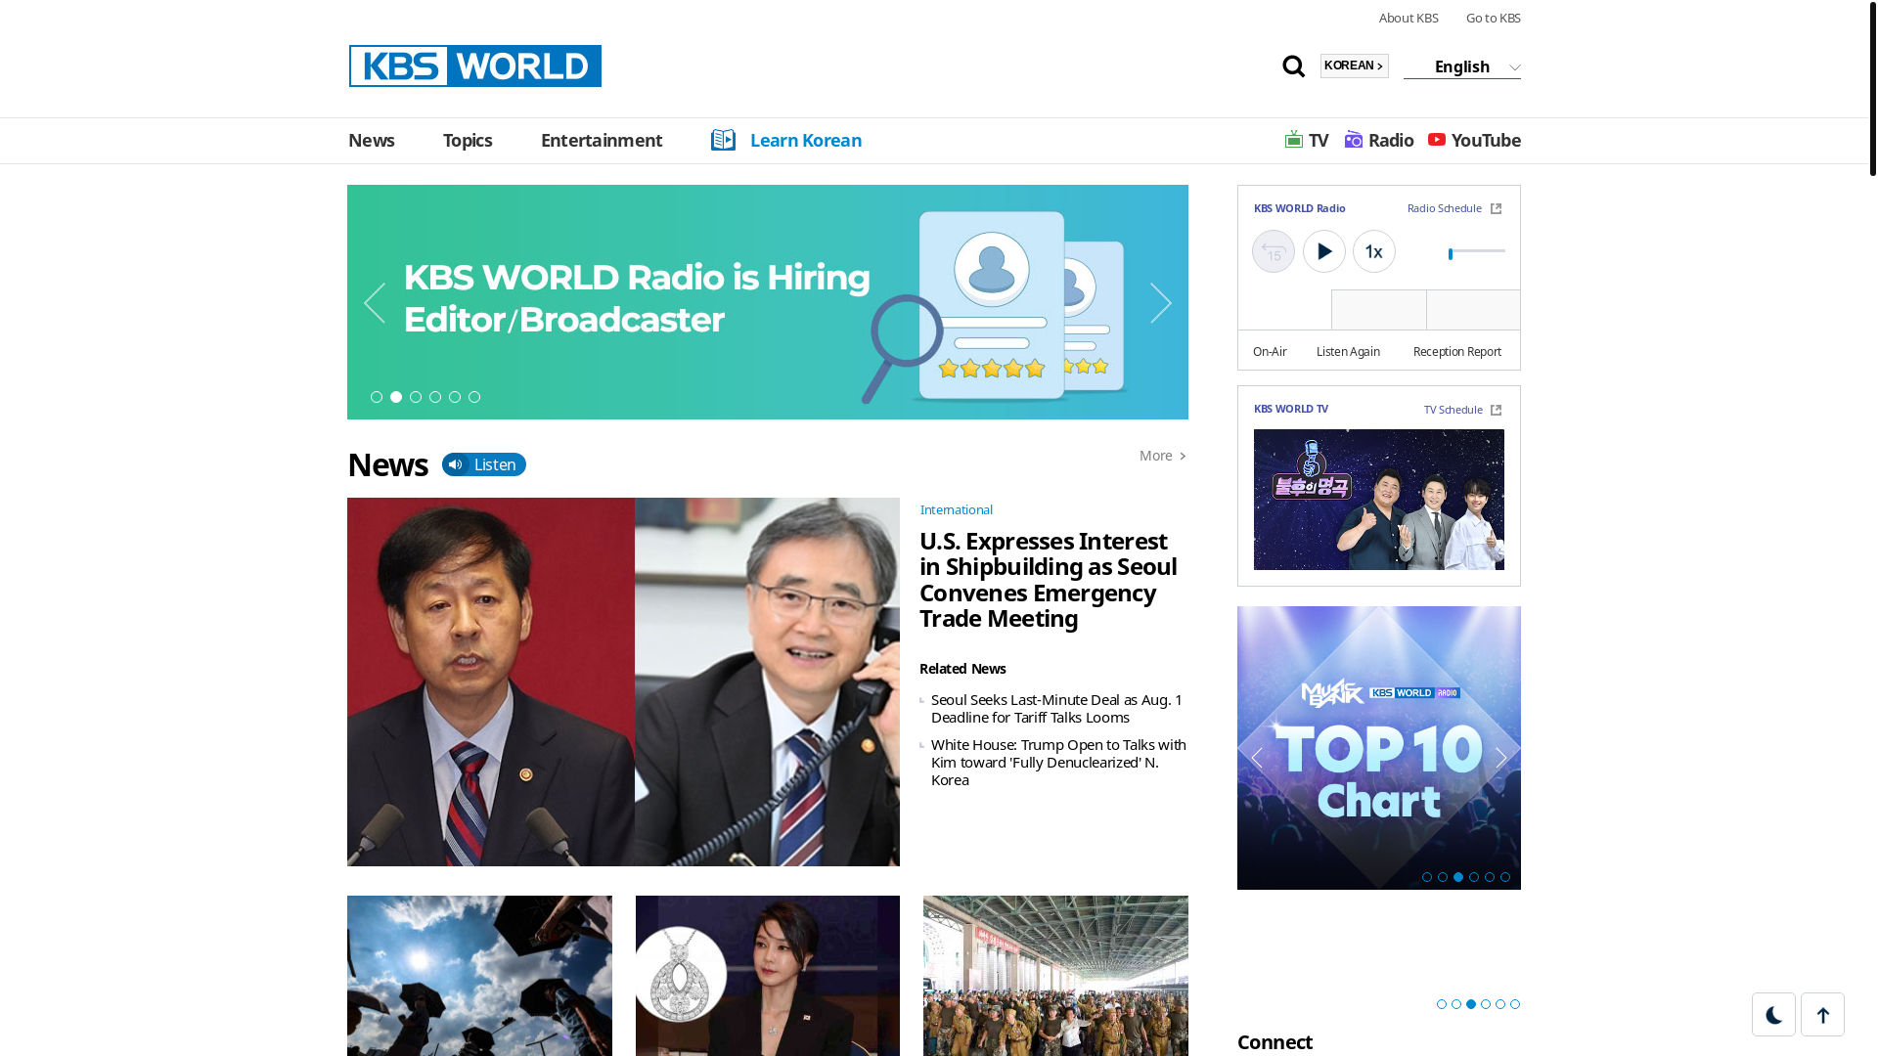Switch to Listen Again tab
Viewport: 1878px width, 1056px height.
[x=1348, y=351]
